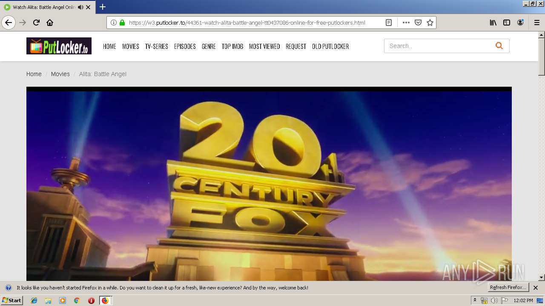Bookmark this page with the star
The image size is (545, 306).
coord(430,23)
